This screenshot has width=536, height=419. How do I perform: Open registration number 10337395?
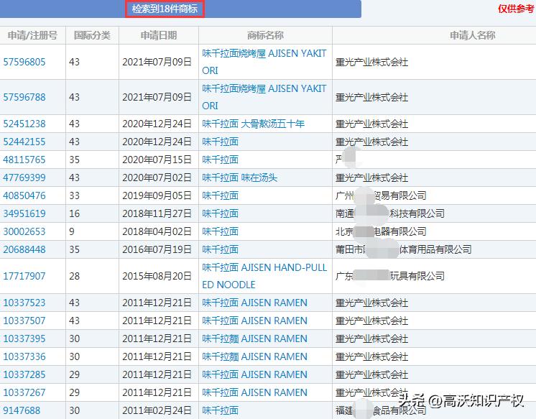[x=24, y=339]
